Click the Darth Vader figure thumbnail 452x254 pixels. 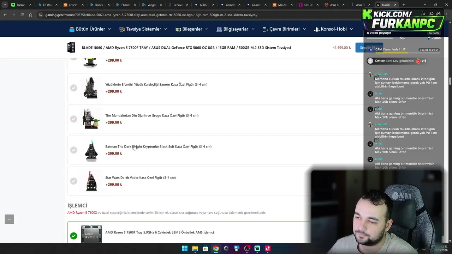coord(91,181)
